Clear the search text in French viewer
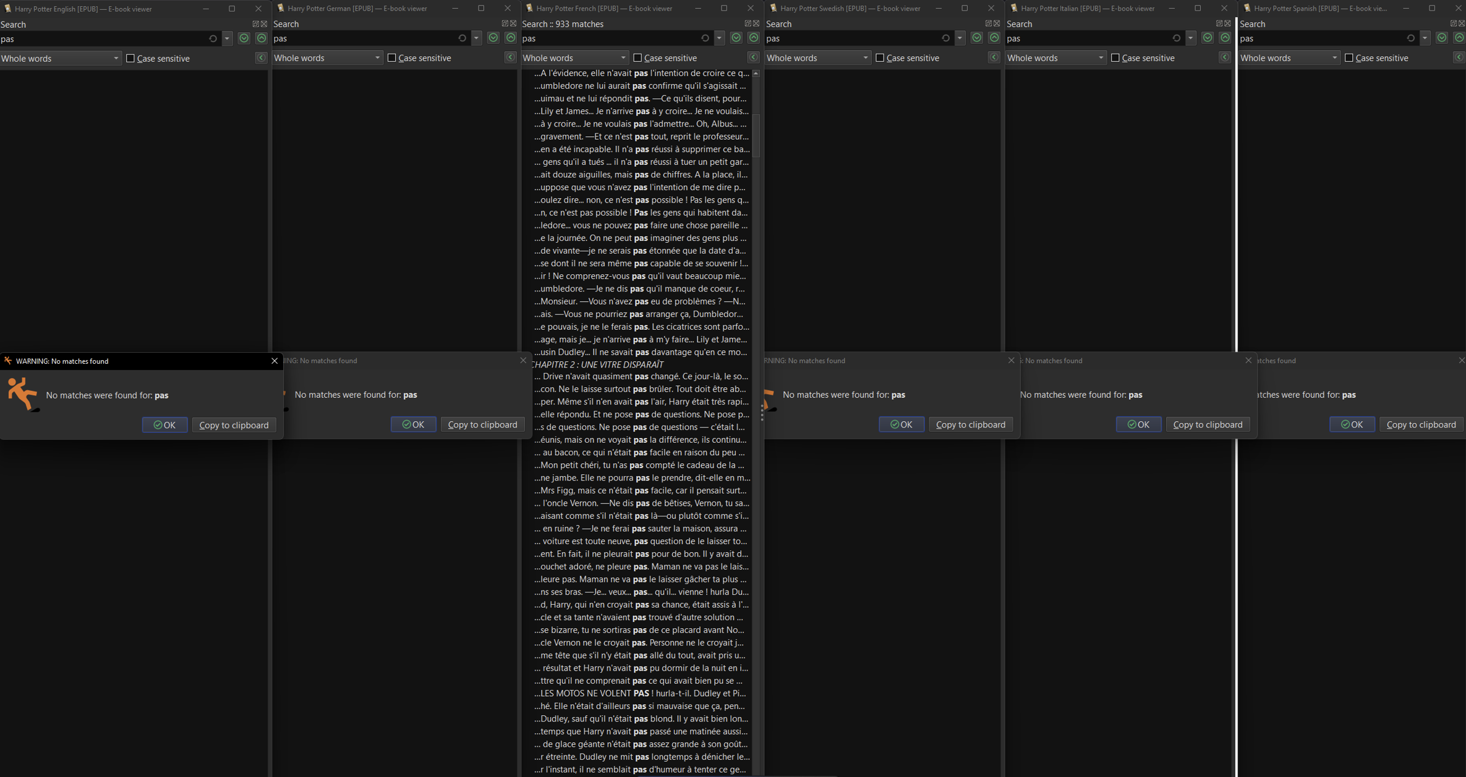 click(x=705, y=38)
